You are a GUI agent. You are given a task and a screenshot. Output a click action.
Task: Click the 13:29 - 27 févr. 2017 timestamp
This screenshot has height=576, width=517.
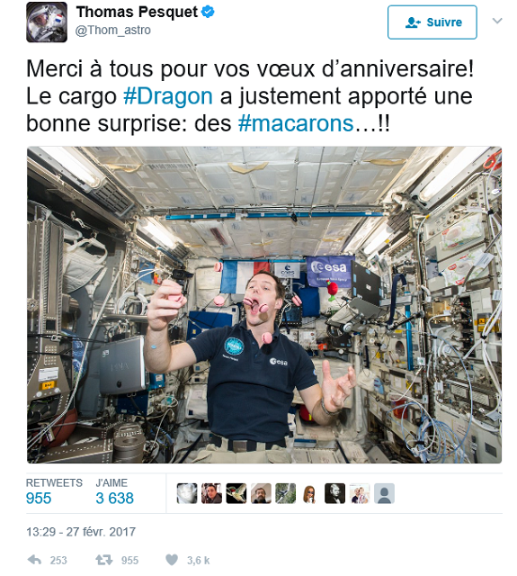tap(81, 532)
